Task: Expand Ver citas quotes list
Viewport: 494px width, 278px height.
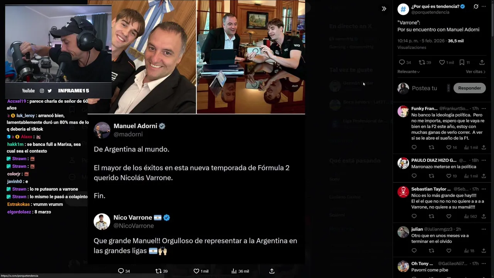Action: (x=475, y=72)
